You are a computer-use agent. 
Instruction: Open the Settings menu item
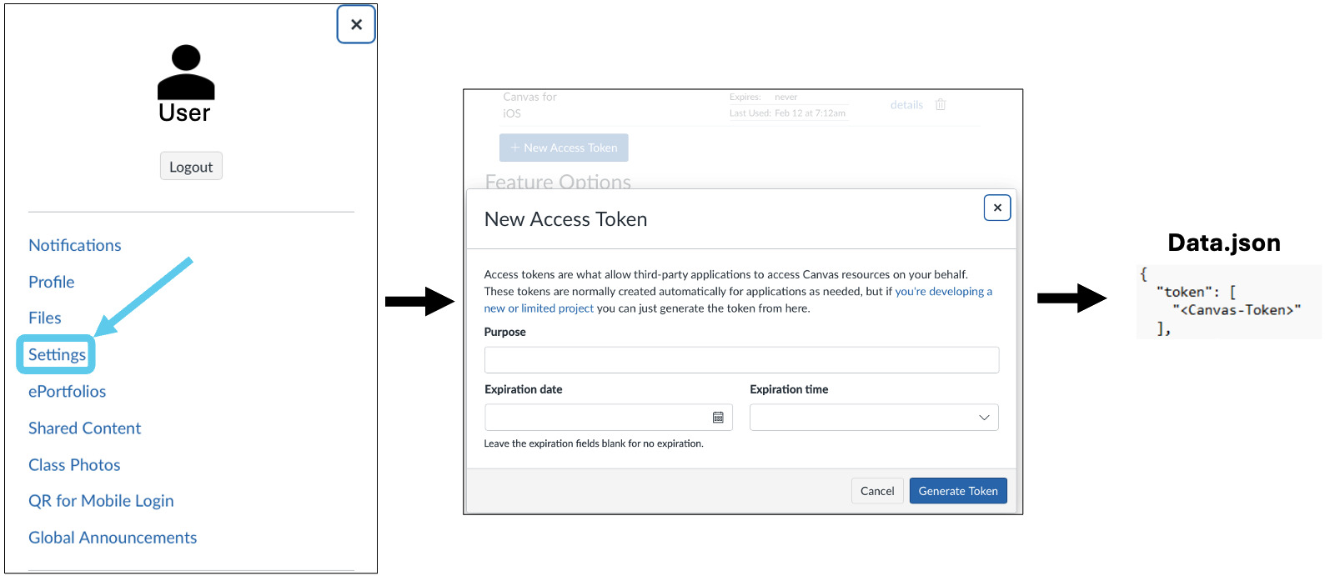click(57, 355)
